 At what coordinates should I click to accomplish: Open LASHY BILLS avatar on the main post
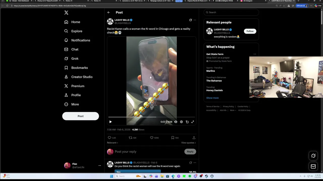pos(110,21)
